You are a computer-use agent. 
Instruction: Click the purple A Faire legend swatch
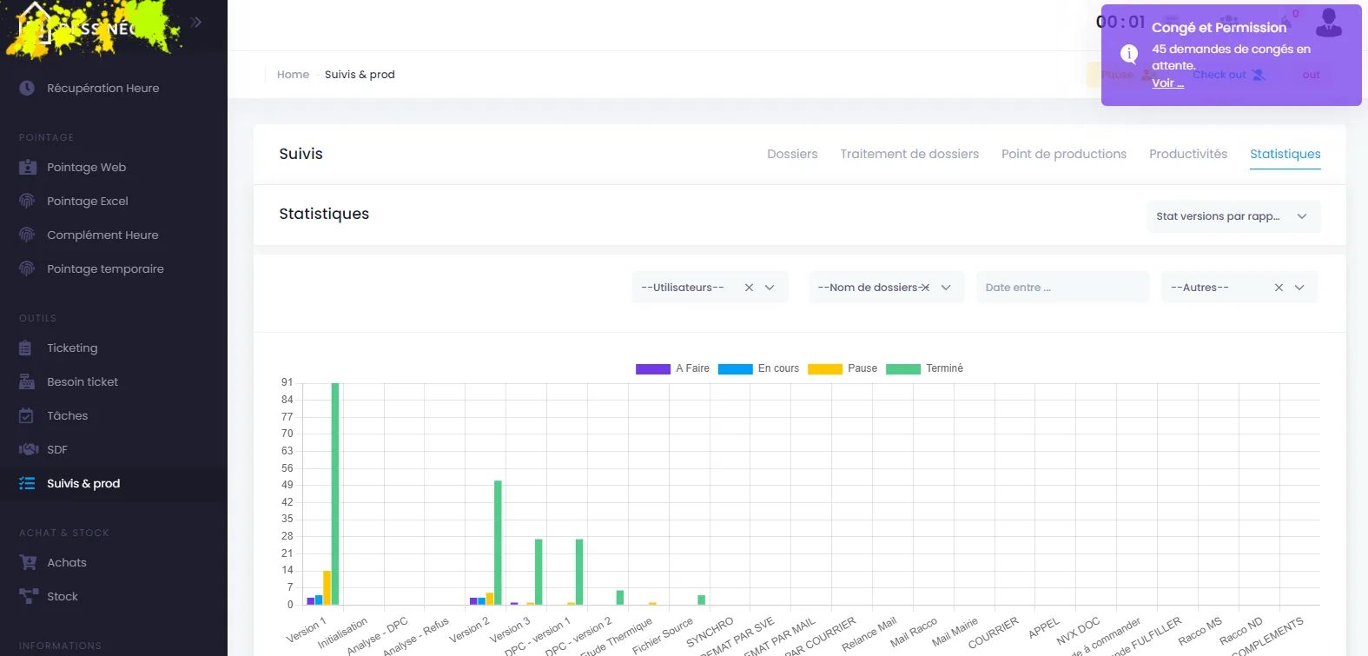coord(653,368)
